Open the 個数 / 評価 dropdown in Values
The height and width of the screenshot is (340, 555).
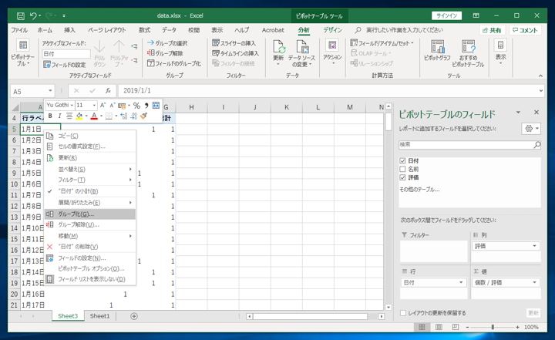(x=534, y=282)
